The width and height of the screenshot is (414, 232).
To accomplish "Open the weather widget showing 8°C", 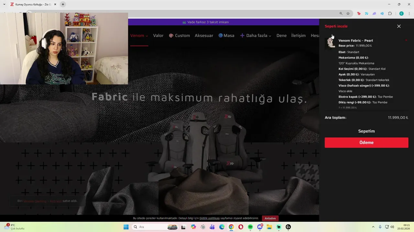I will pyautogui.click(x=15, y=227).
